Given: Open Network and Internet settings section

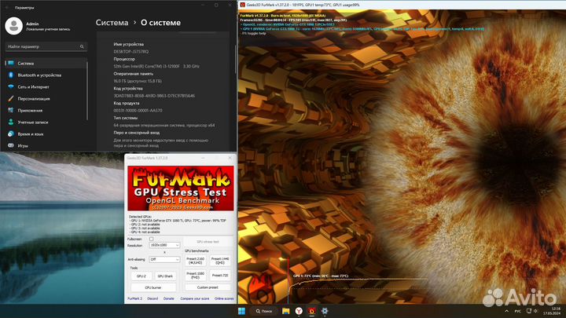Looking at the screenshot, I should [x=34, y=86].
